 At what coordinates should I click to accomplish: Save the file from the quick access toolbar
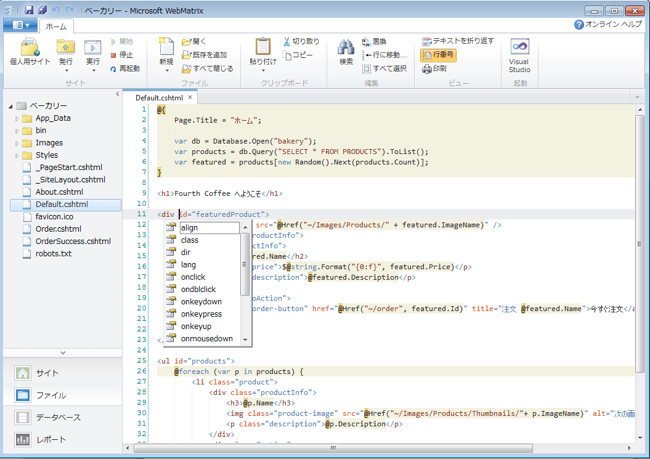[x=28, y=9]
